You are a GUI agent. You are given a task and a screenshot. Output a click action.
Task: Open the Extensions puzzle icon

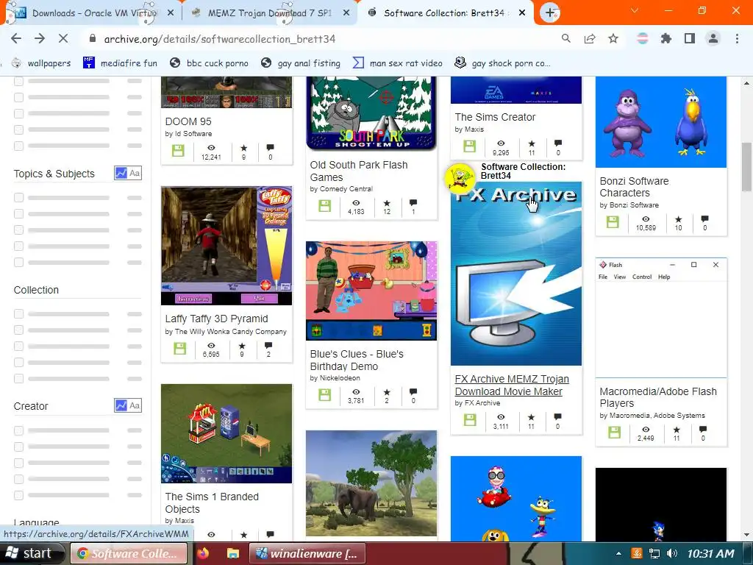[666, 38]
